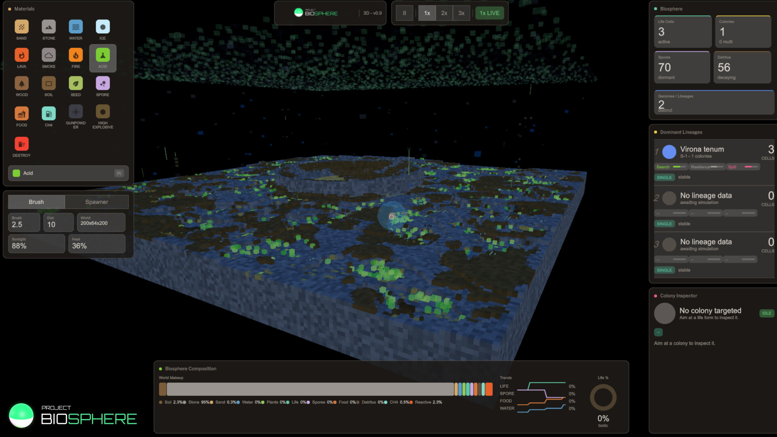Select the Spore material icon

[102, 84]
